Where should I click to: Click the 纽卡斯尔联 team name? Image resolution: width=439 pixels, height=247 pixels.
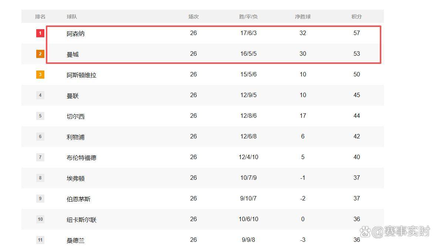pyautogui.click(x=82, y=220)
